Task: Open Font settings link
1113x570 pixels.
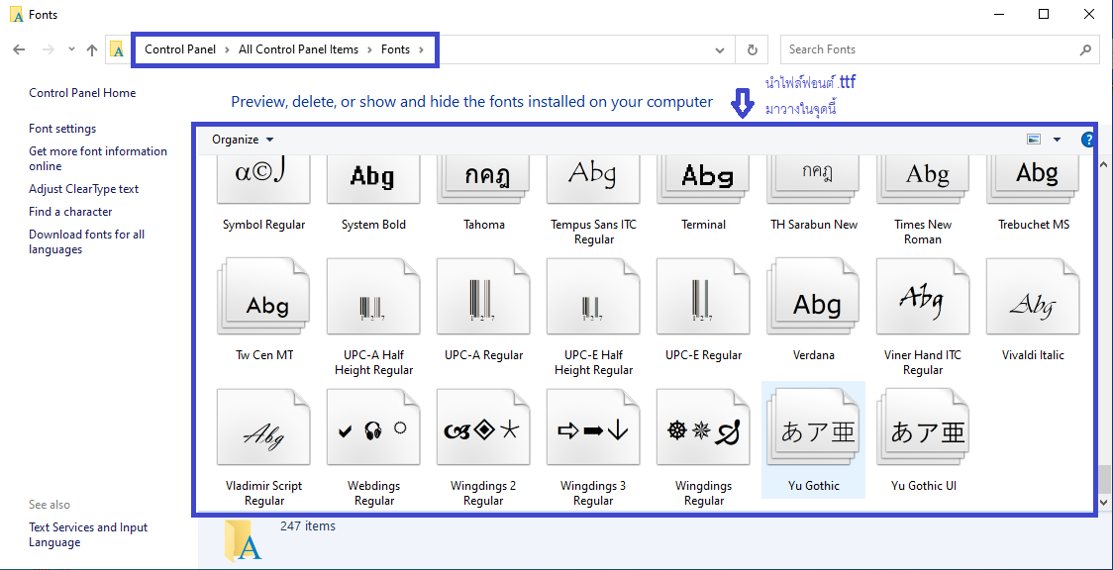Action: pyautogui.click(x=62, y=129)
